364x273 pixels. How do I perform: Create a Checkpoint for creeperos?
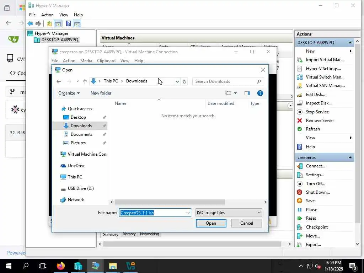317,227
